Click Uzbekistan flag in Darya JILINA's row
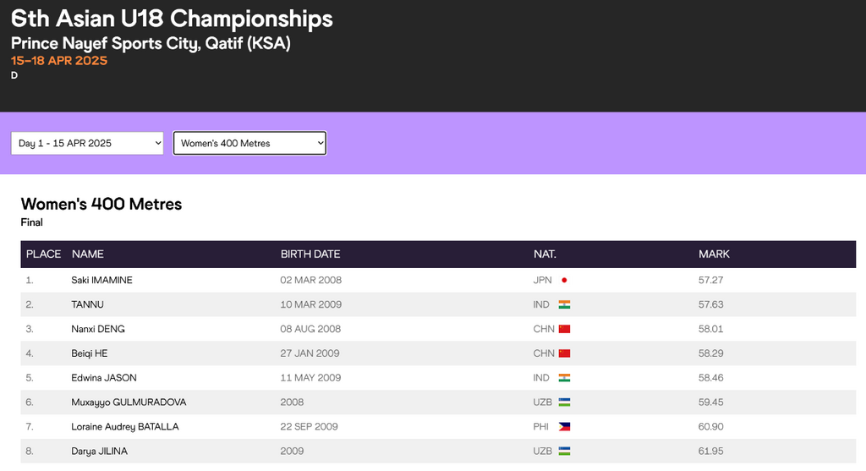This screenshot has width=866, height=471. click(564, 452)
